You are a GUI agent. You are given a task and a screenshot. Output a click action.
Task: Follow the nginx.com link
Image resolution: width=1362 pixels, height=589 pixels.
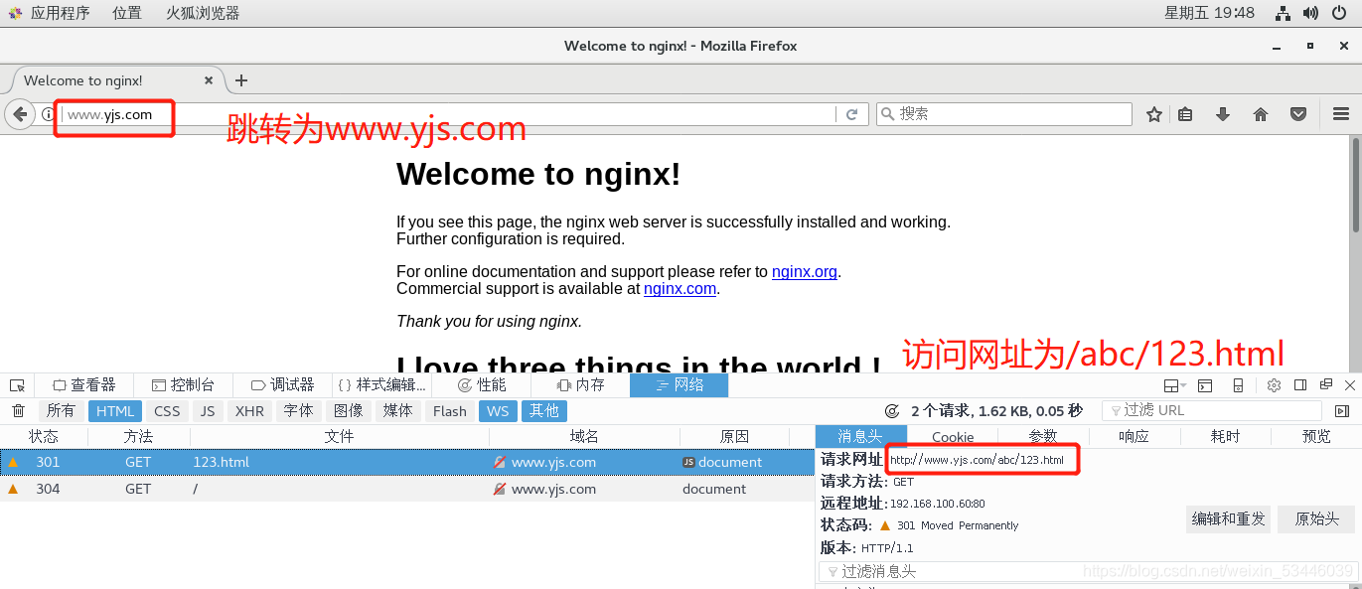[x=680, y=288]
